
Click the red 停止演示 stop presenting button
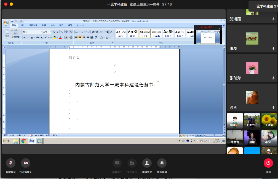pos(206,28)
